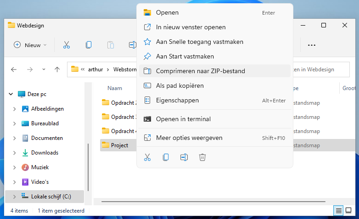Expand the hidden path breadcrumb chevrons

(83, 69)
